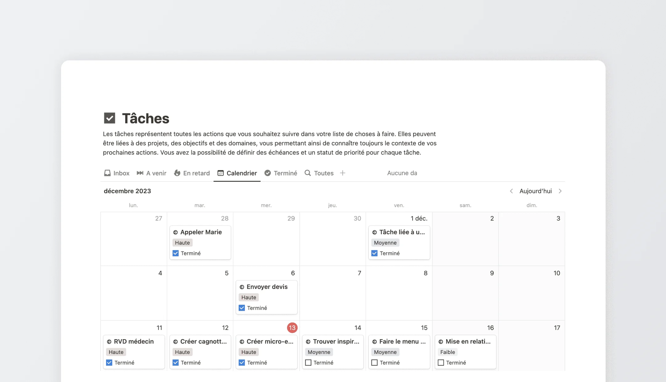Check Terminé on Trouver inspir task
This screenshot has width=666, height=382.
point(308,363)
